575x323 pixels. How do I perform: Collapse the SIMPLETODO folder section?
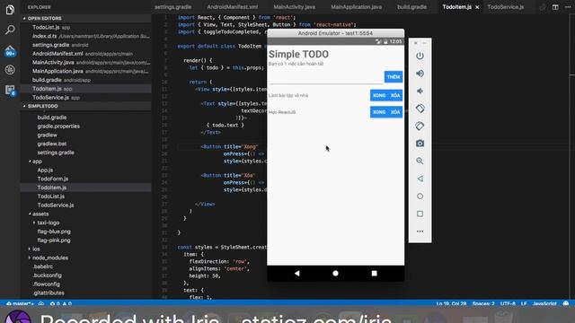[85, 106]
